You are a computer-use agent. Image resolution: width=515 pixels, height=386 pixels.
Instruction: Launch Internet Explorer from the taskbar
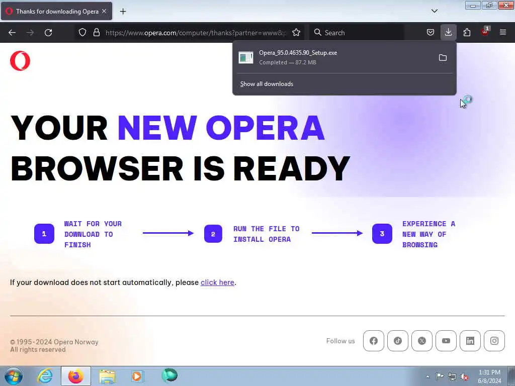(45, 376)
